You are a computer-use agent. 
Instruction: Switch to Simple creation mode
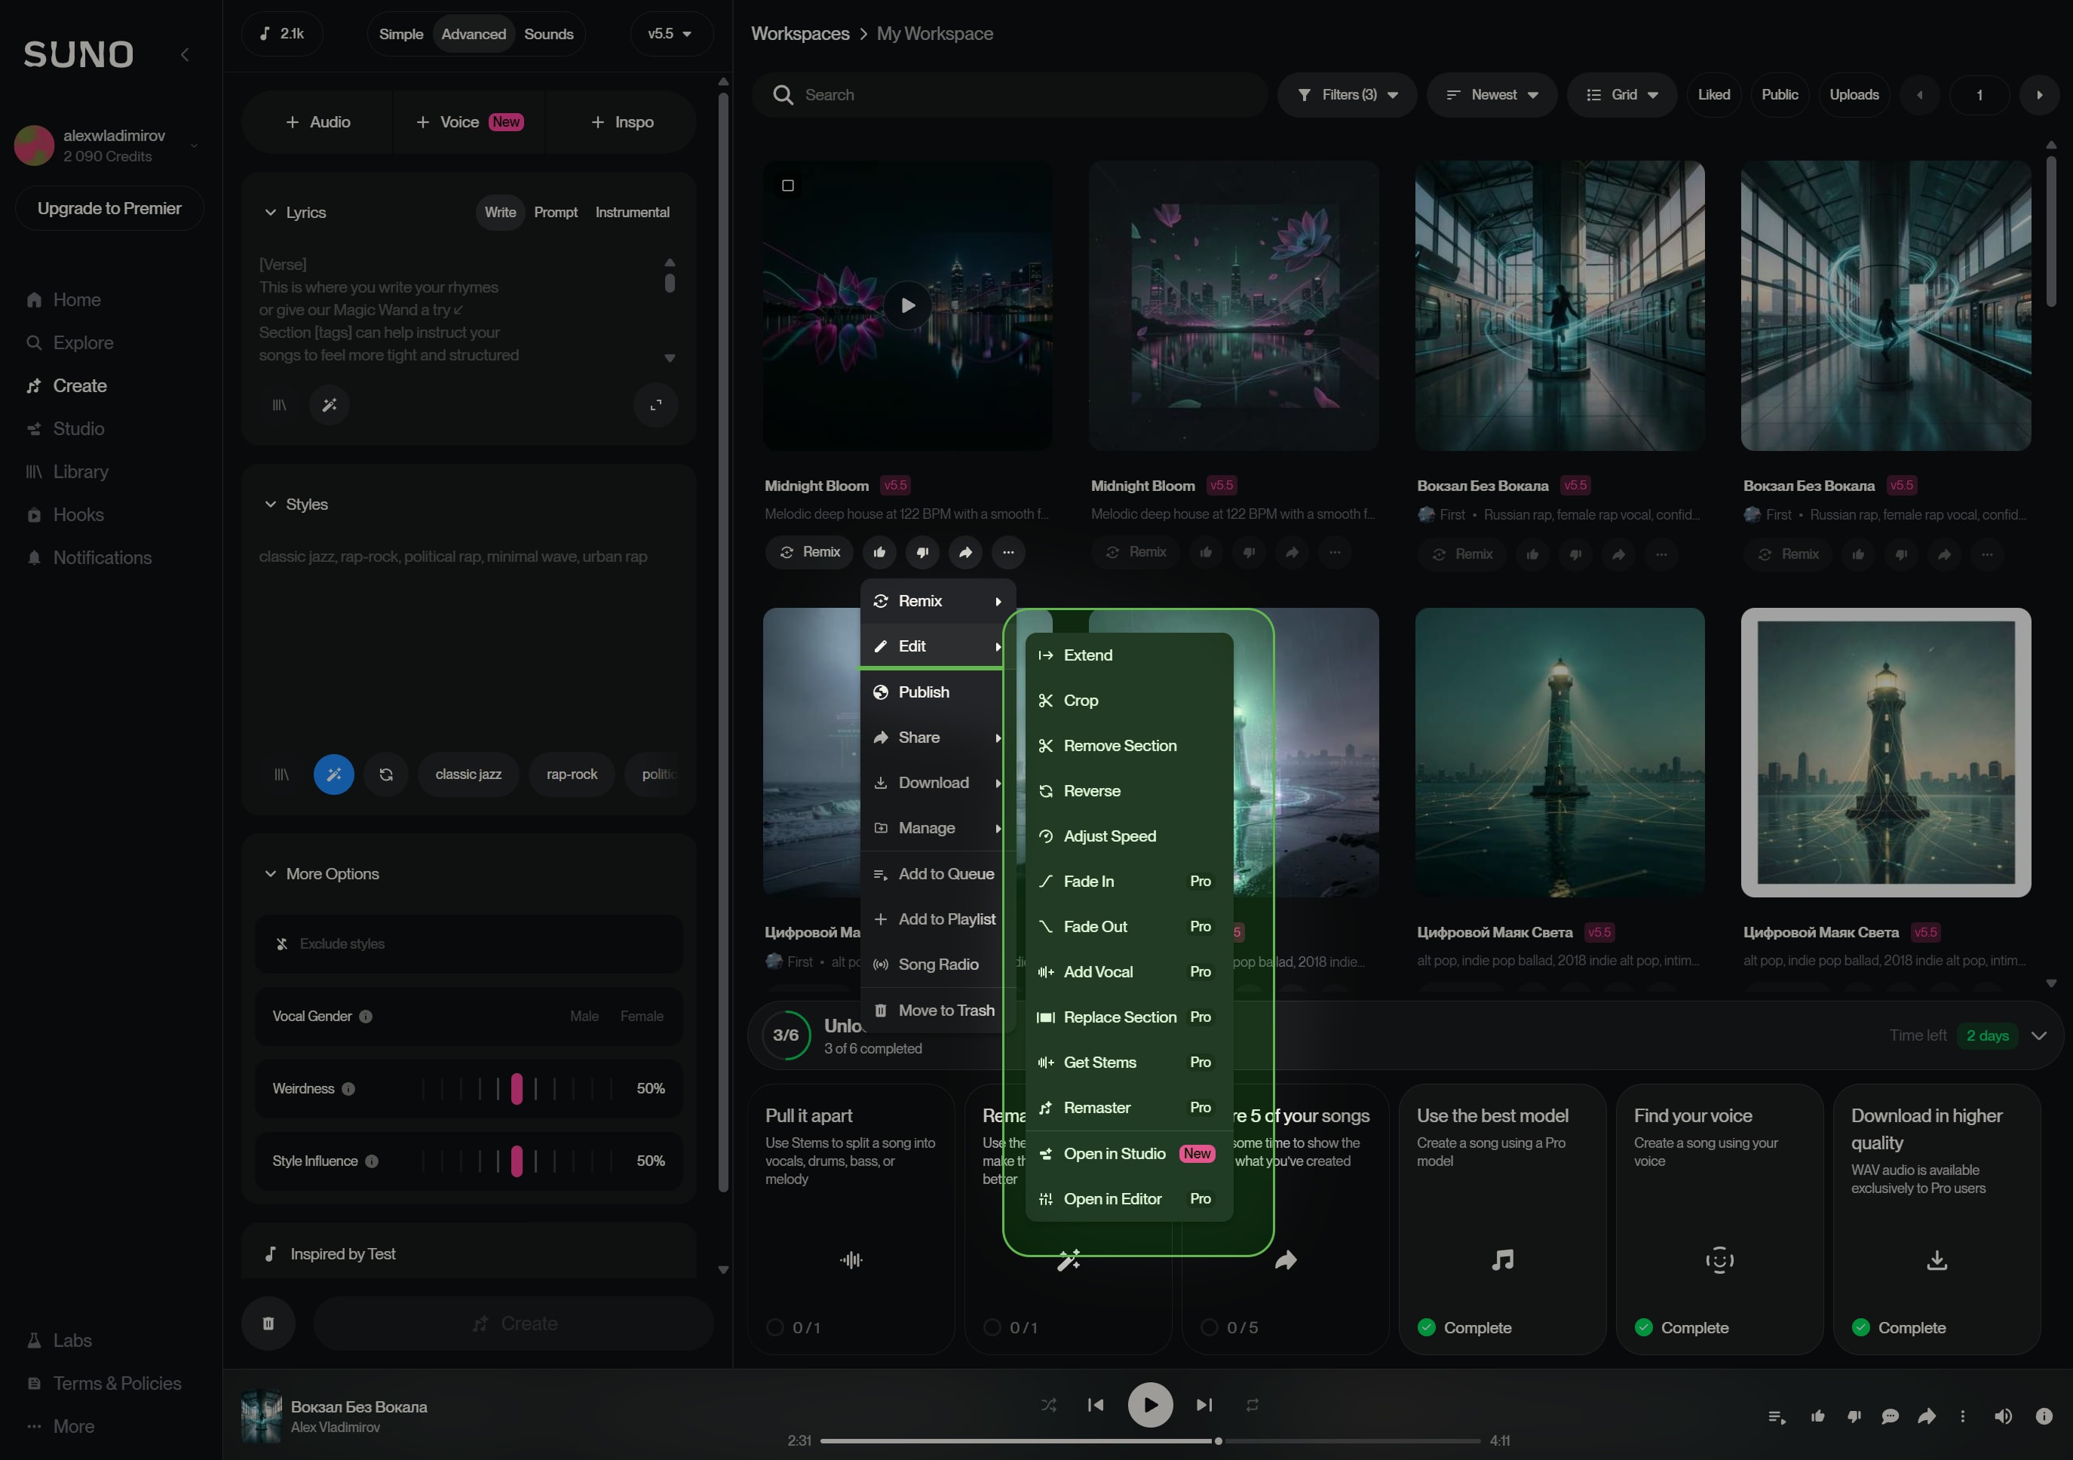coord(401,34)
